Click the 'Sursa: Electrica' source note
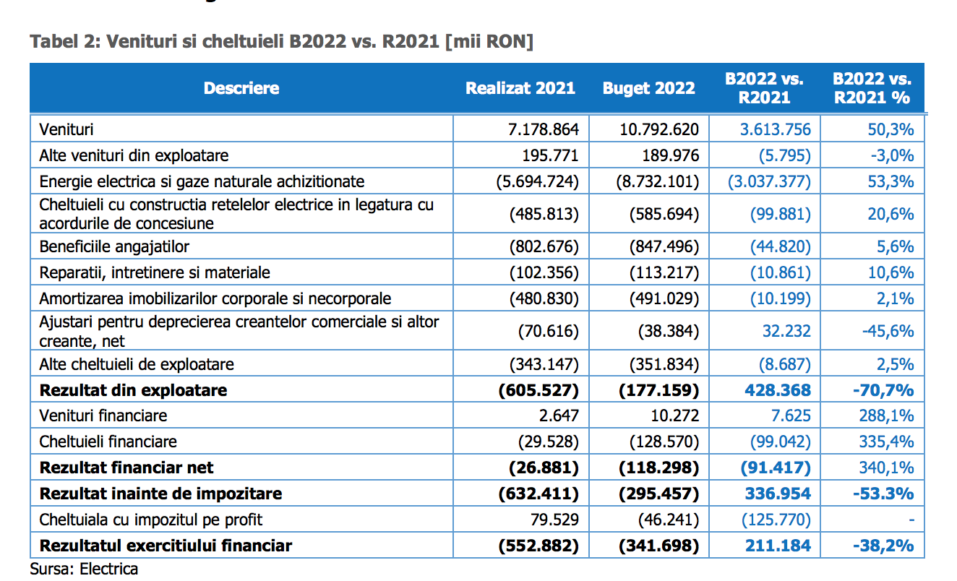 click(84, 569)
